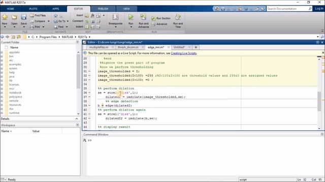
Task: Go up one folder level
Action: click(13, 37)
